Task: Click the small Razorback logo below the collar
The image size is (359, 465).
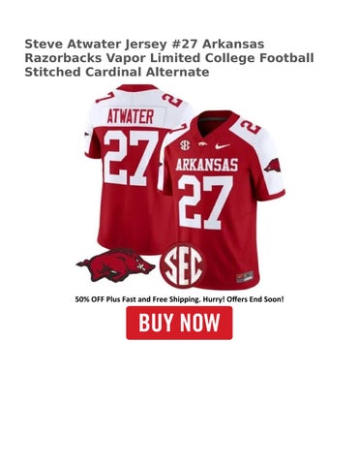Action: pos(202,145)
